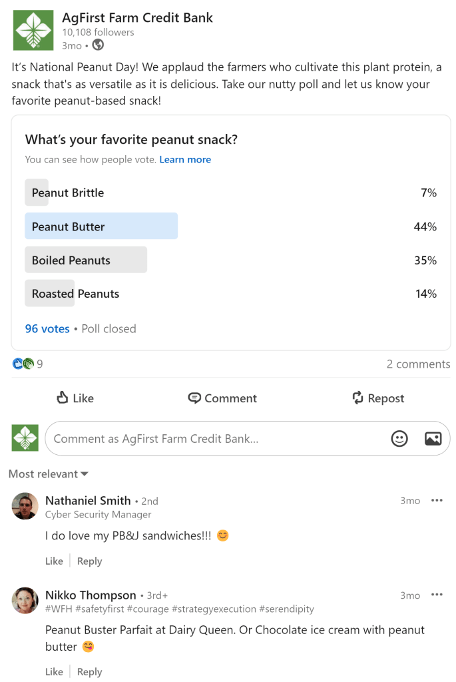Like Nikko Thompson's comment
This screenshot has width=456, height=682.
click(x=54, y=671)
